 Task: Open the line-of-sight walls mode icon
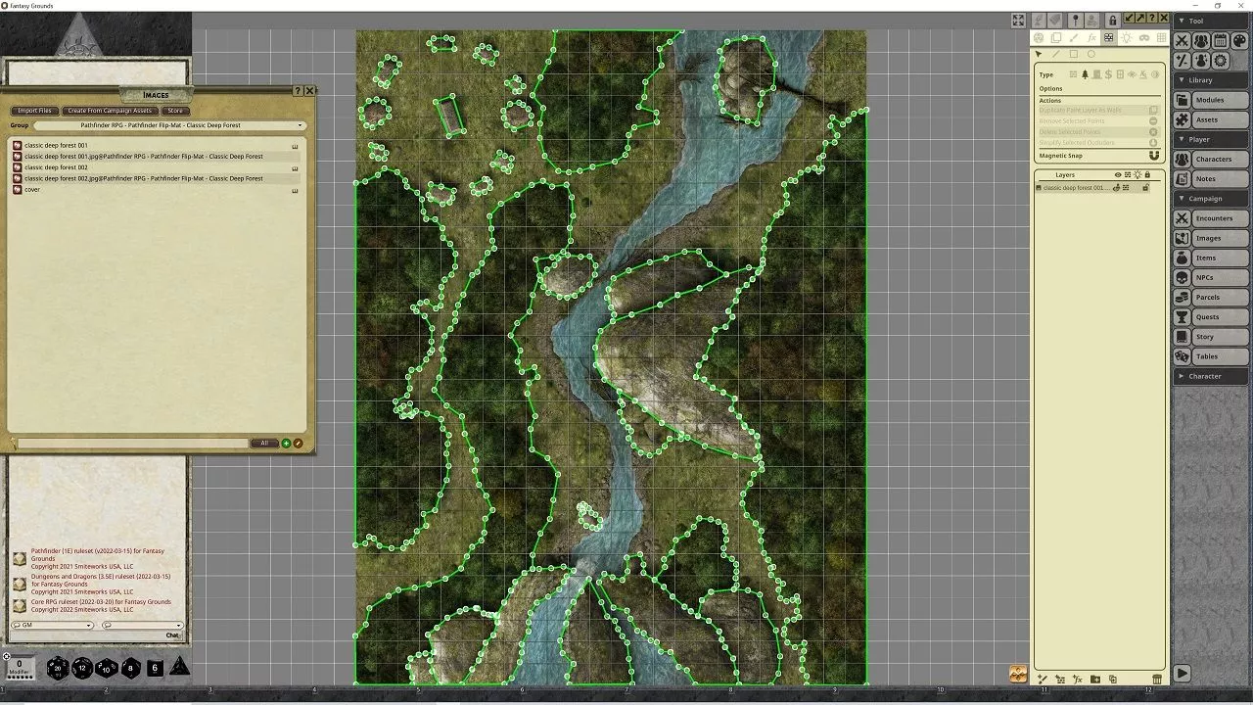1108,37
